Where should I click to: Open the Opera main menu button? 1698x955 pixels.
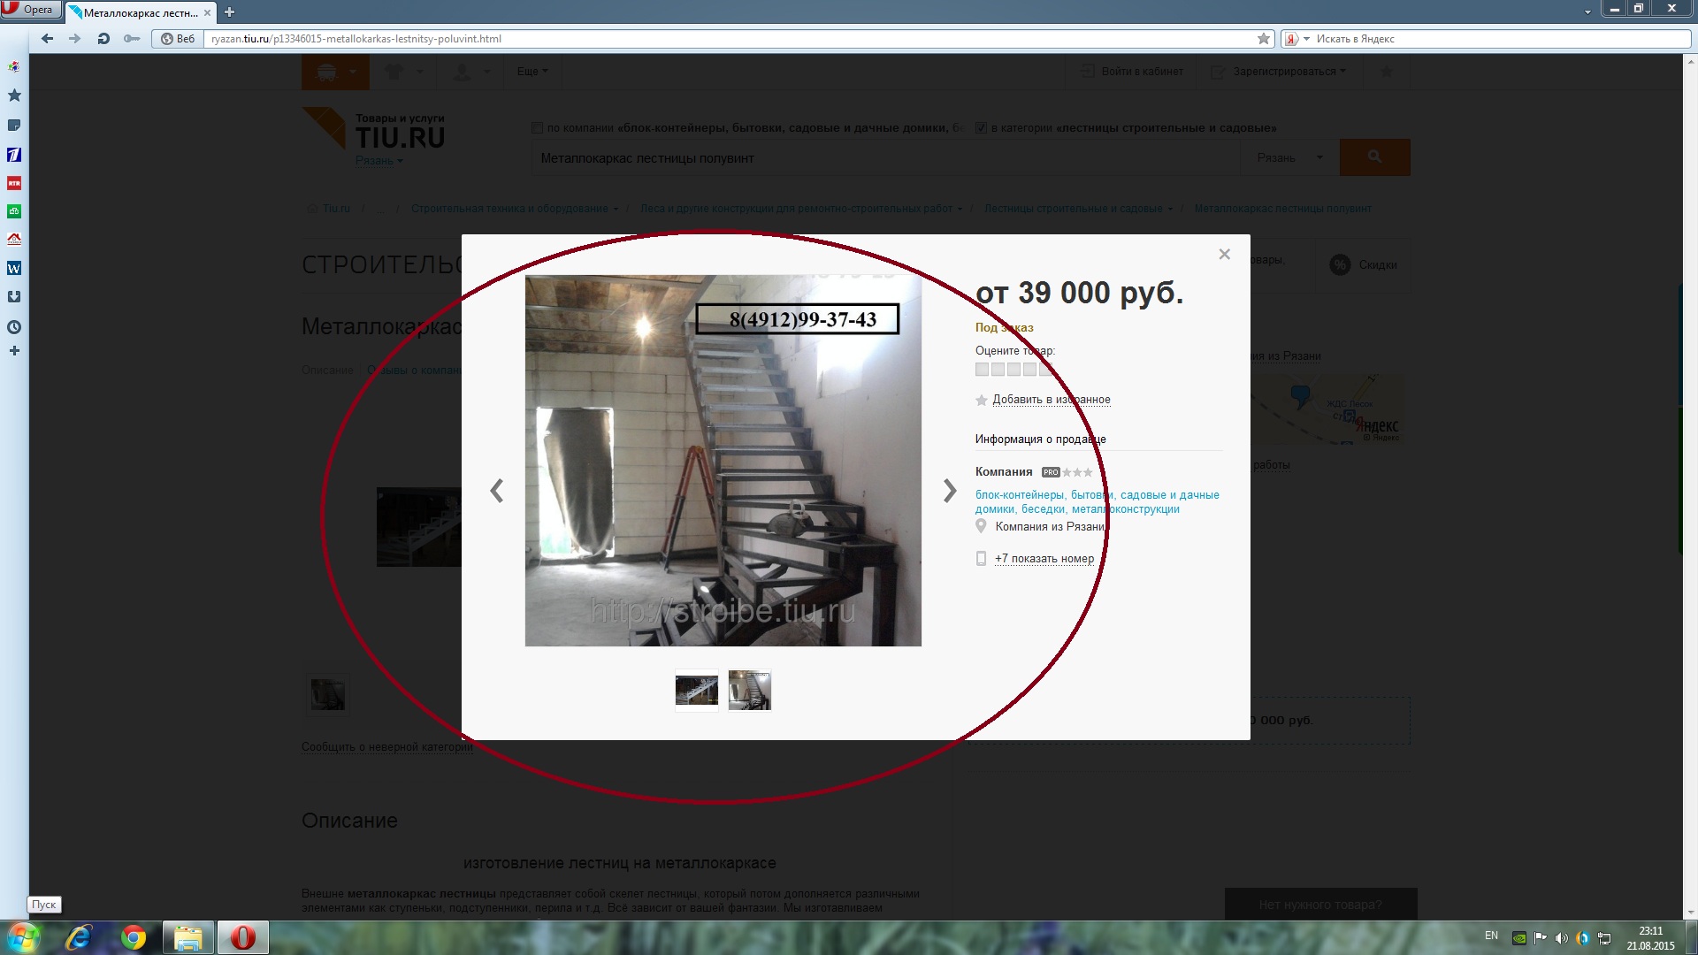pos(31,10)
